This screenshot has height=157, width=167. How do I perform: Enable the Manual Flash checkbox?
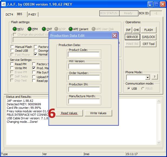point(12,47)
